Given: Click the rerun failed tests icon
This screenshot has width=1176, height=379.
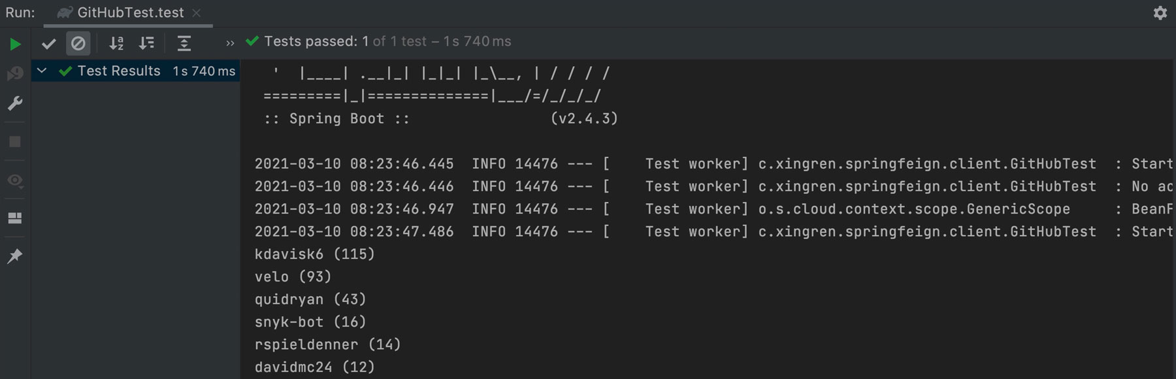Looking at the screenshot, I should (15, 73).
